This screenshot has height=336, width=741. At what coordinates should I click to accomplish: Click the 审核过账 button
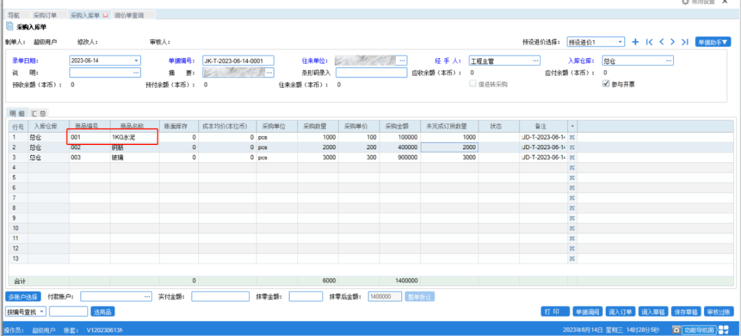(718, 311)
